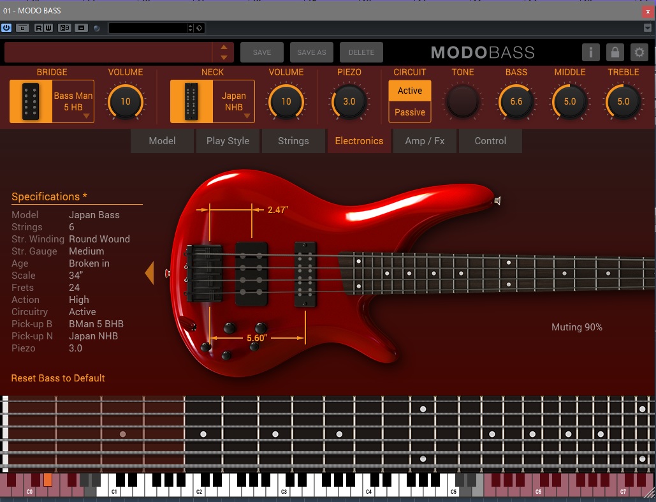This screenshot has width=656, height=502.
Task: Select Active circuit mode
Action: [x=409, y=91]
